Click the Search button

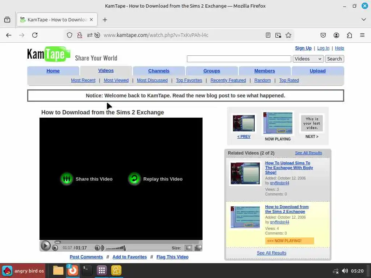pos(334,59)
